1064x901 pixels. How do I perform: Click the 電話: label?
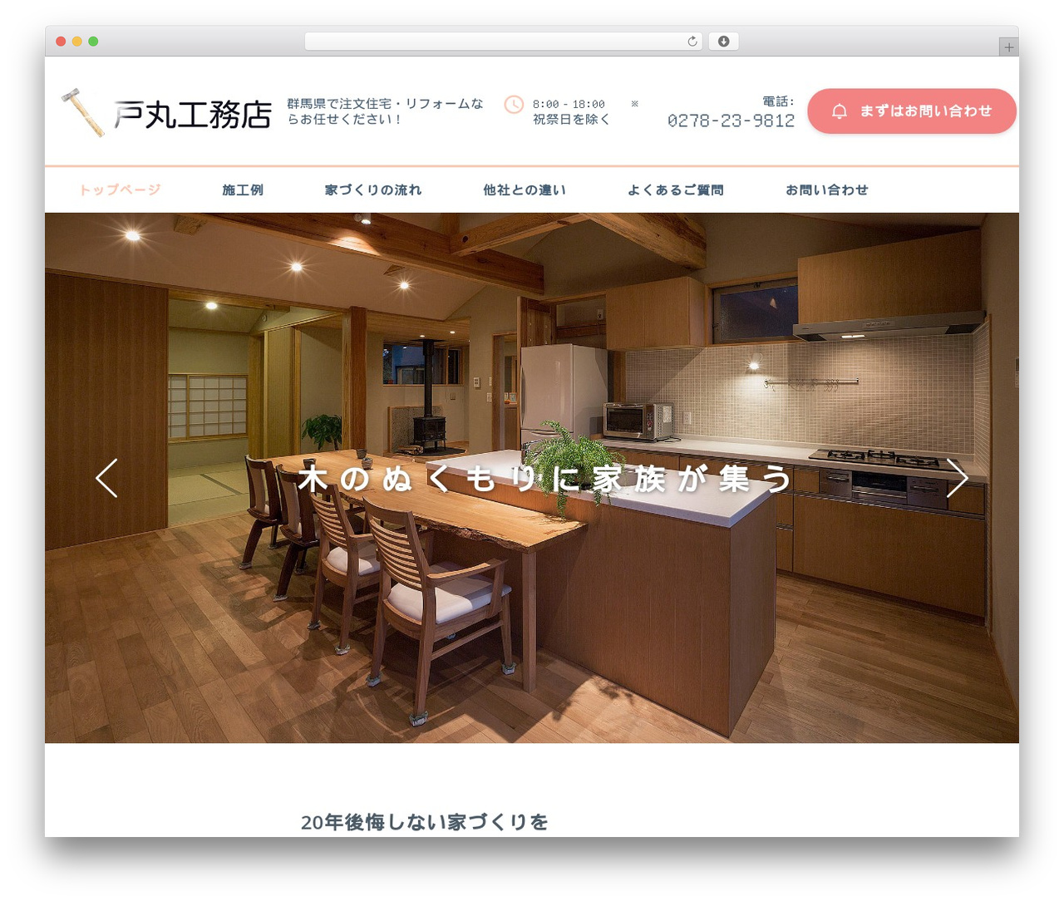tap(778, 101)
